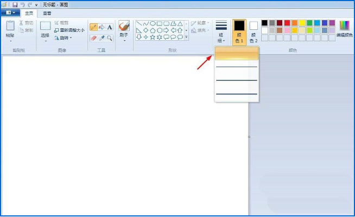Choose the oval shape in gallery
Viewport: 355px width, 217px height.
pos(153,23)
